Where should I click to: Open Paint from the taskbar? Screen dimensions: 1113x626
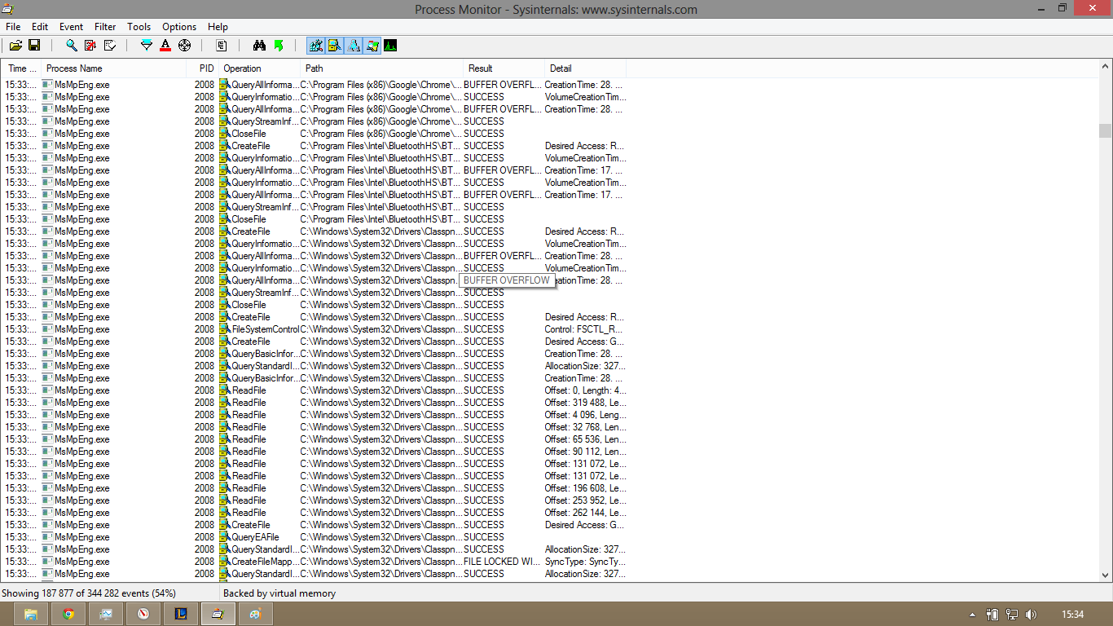point(256,614)
